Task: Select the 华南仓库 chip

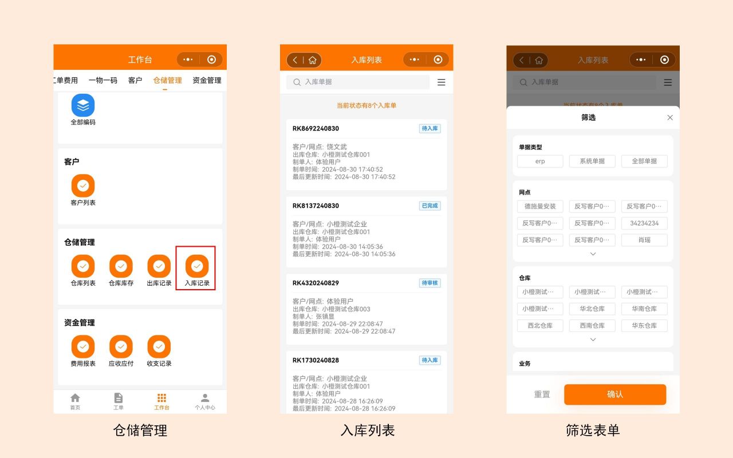Action: click(x=644, y=309)
